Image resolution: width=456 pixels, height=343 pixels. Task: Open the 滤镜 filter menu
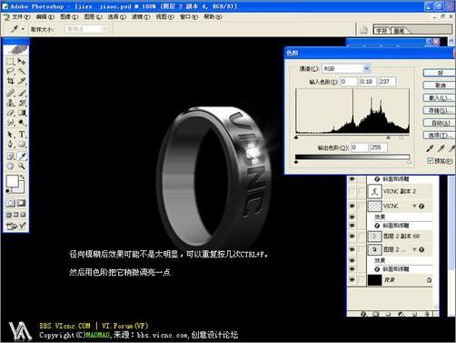click(x=141, y=17)
